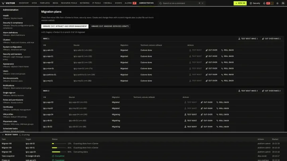287x161 pixels.
Task: Open Health in Administration sidebar
Action: [x=19, y=17]
